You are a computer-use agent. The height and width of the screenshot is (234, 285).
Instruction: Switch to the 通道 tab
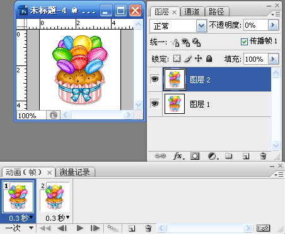[192, 12]
